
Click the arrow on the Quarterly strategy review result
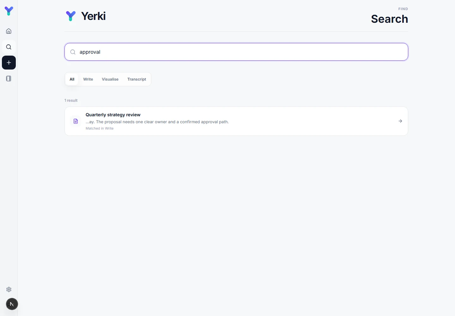click(400, 121)
